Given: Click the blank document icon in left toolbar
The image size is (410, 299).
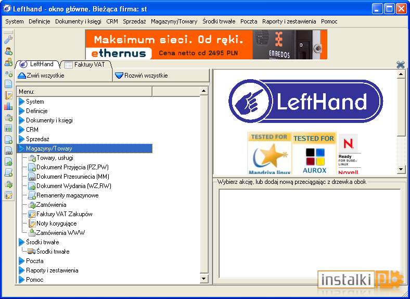Looking at the screenshot, I should pyautogui.click(x=8, y=84).
